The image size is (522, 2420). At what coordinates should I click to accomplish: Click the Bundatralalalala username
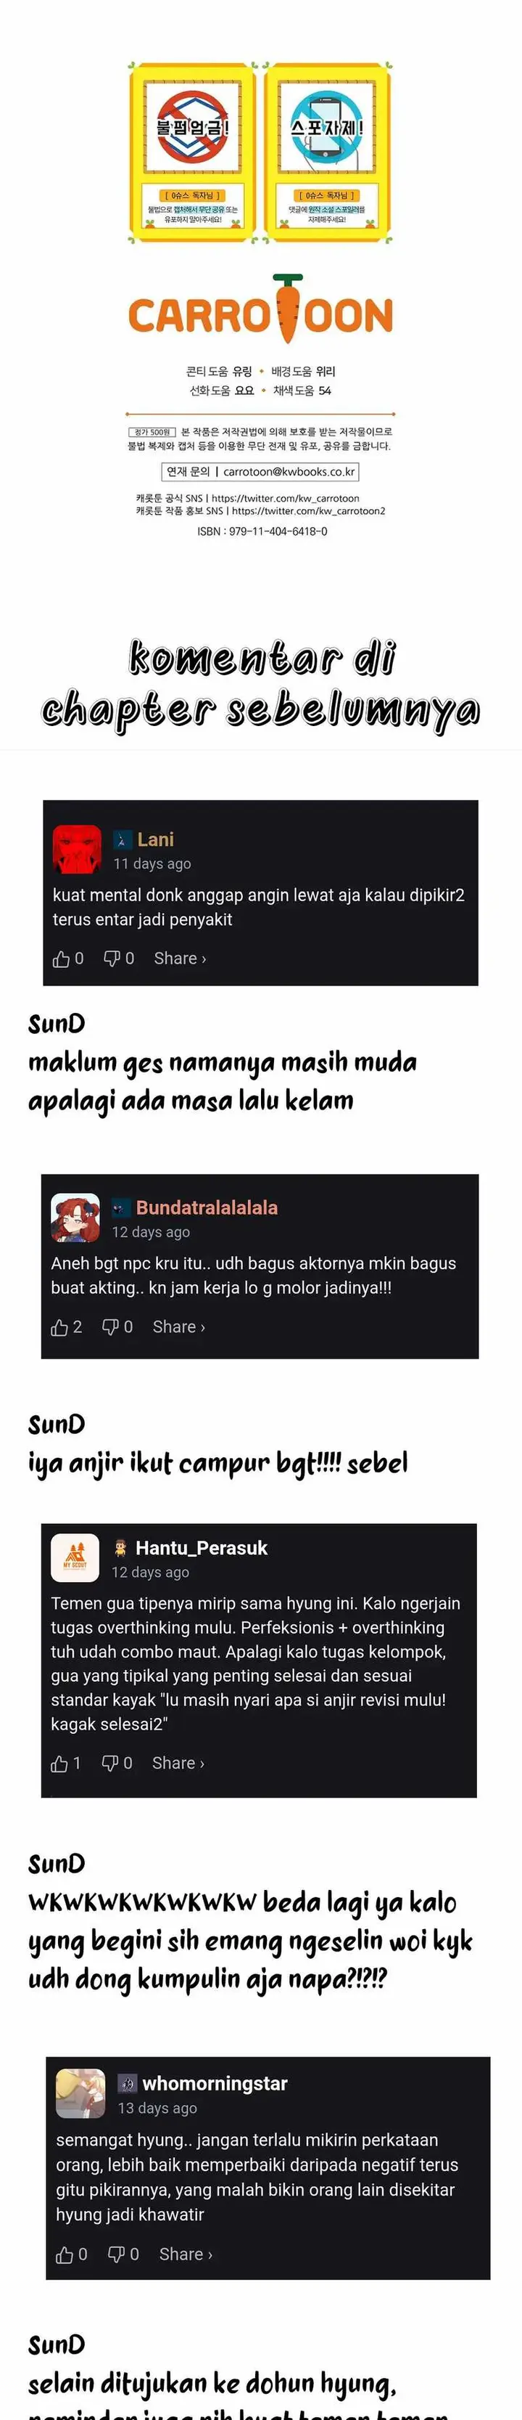coord(207,1208)
